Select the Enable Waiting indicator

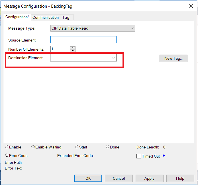pyautogui.click(x=33, y=147)
